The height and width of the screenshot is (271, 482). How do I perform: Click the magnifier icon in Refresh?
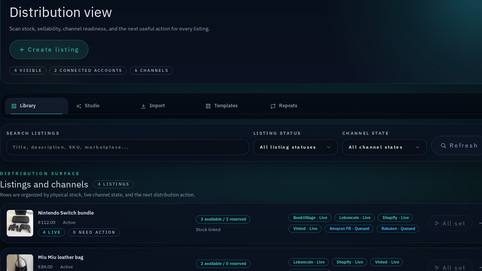pyautogui.click(x=444, y=146)
